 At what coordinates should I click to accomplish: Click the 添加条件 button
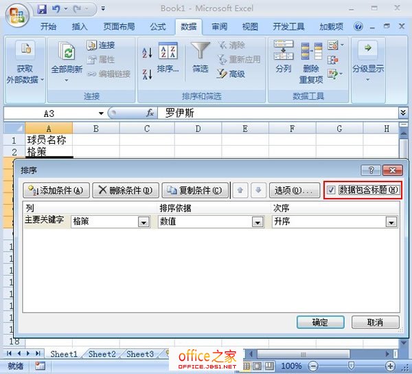[56, 190]
